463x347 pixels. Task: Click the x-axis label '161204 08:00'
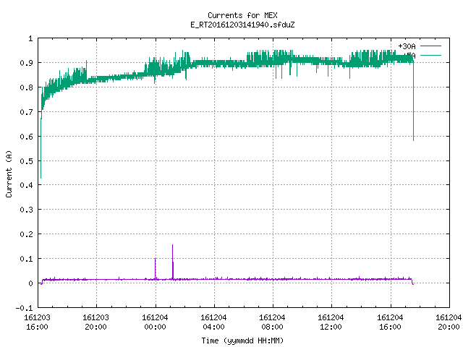pyautogui.click(x=272, y=322)
